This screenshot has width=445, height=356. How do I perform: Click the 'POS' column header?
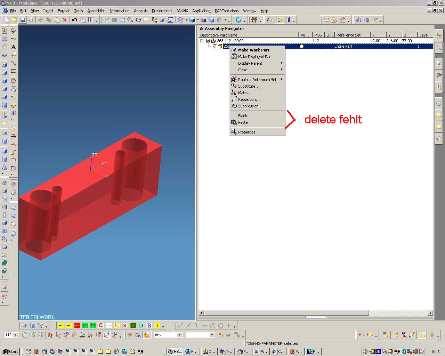pyautogui.click(x=318, y=35)
